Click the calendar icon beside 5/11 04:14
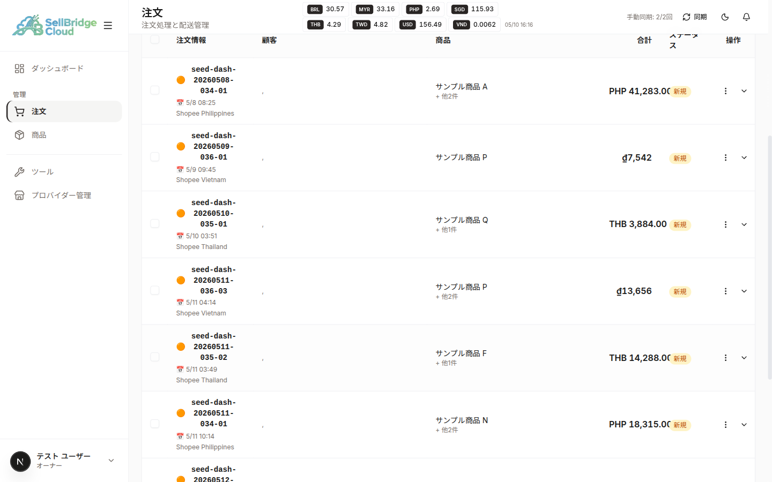Viewport: 772px width, 482px height. click(180, 302)
